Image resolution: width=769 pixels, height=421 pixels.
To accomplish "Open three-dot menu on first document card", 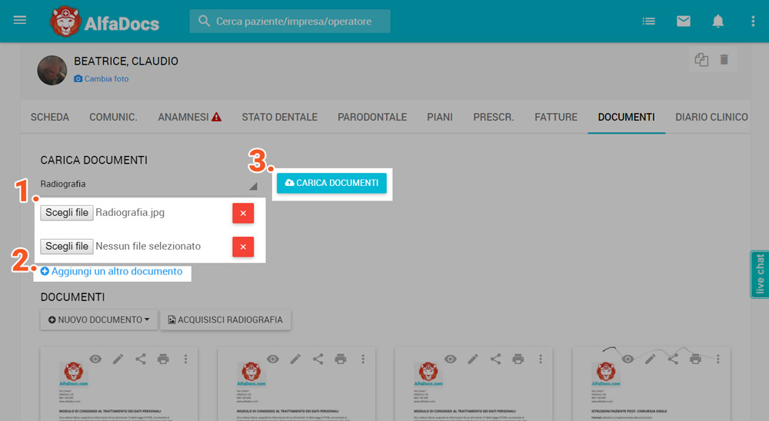I will coord(185,359).
